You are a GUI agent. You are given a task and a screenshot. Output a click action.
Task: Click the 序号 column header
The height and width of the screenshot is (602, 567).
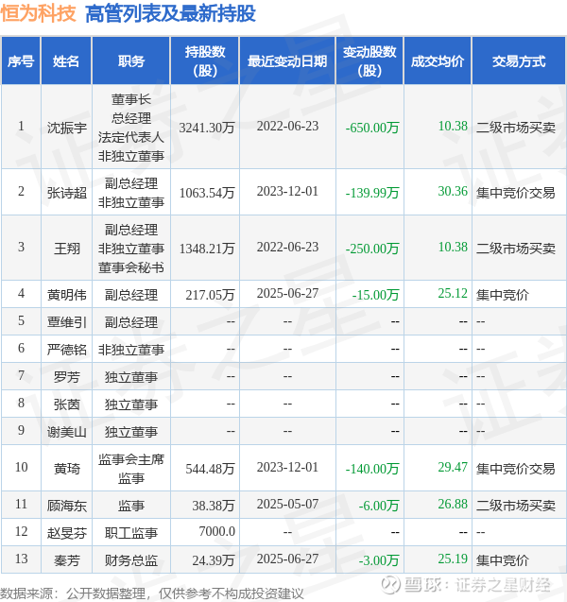point(21,61)
